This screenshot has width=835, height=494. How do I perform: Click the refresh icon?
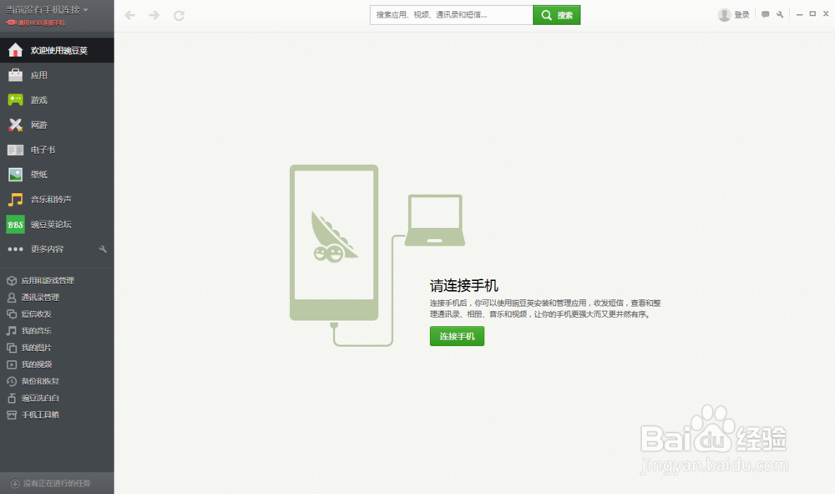pyautogui.click(x=179, y=15)
